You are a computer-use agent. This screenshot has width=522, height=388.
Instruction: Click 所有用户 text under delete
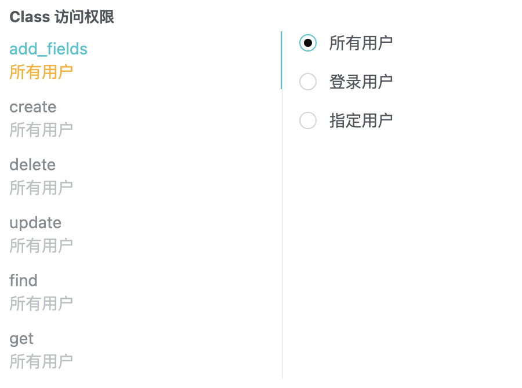pos(41,188)
